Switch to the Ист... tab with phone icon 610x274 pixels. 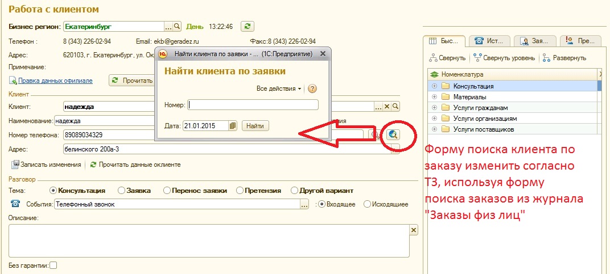point(489,41)
